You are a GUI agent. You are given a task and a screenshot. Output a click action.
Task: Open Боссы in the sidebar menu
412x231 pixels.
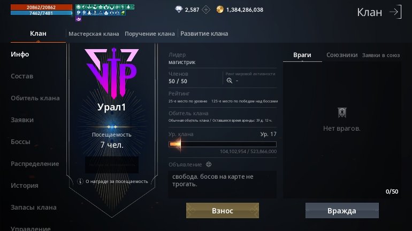[20, 142]
